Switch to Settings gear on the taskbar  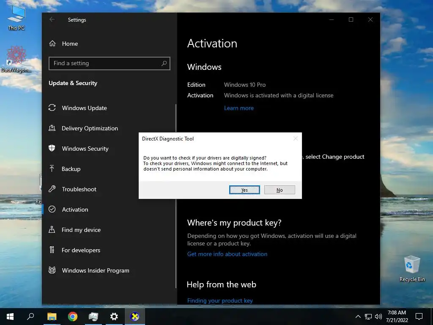(114, 317)
